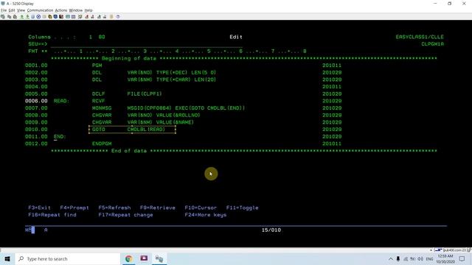Click the VALUE(&NAME) text on line 0009.00

click(x=175, y=122)
